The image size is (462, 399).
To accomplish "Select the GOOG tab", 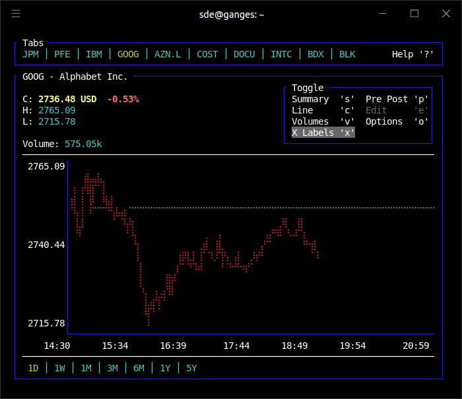I will (128, 55).
